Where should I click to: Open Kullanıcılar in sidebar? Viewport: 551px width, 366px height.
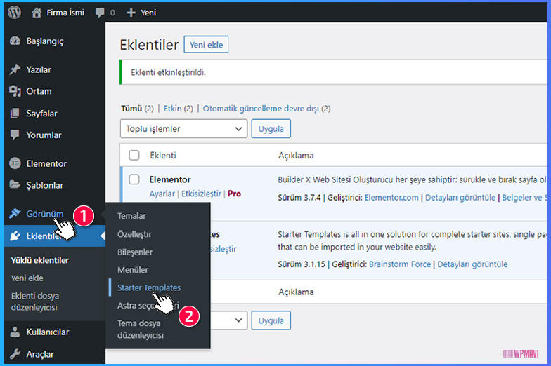coord(48,332)
